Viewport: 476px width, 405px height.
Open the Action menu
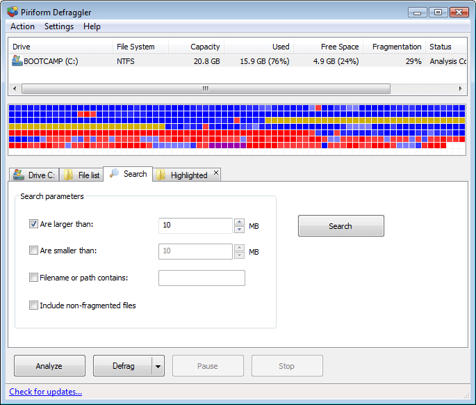[x=22, y=26]
